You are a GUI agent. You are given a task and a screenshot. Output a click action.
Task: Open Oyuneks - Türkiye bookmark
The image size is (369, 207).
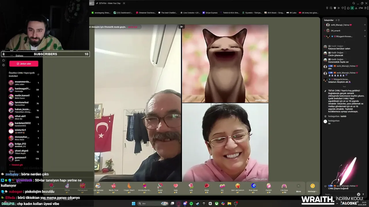pos(252,13)
